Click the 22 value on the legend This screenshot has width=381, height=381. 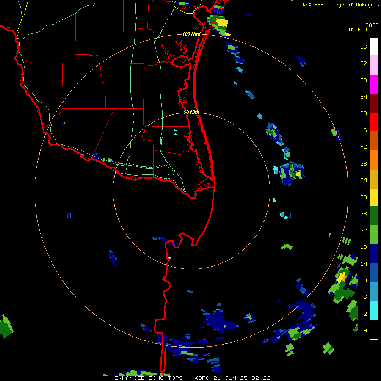coord(364,230)
